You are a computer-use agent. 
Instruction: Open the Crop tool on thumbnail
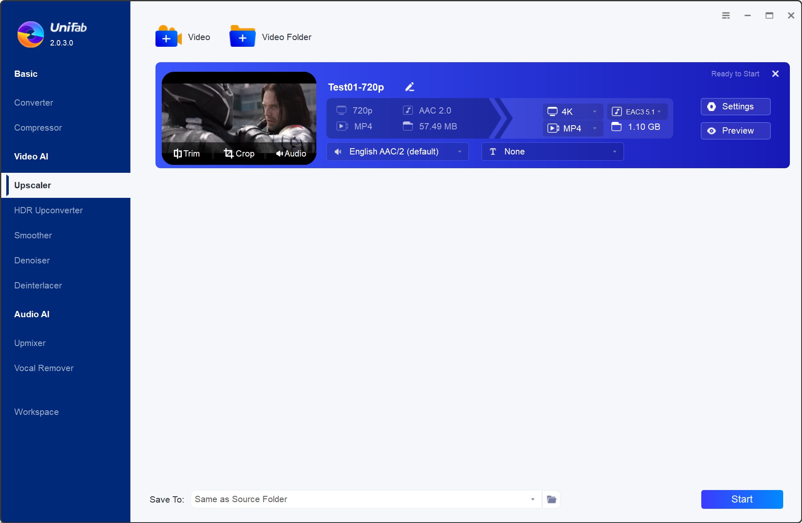(239, 154)
